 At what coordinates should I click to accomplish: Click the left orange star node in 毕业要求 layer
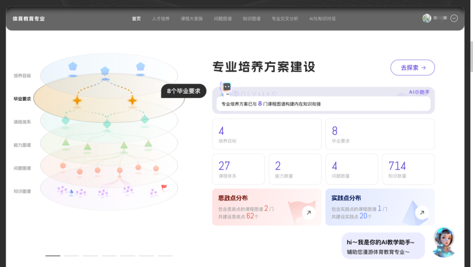pos(77,100)
